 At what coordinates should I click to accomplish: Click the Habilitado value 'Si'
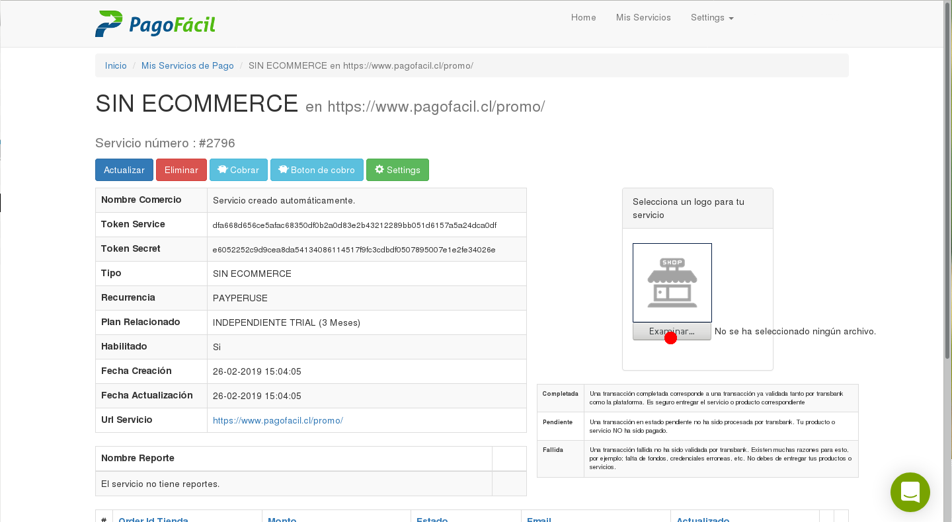click(x=217, y=347)
